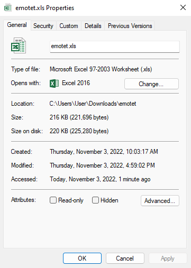The width and height of the screenshot is (191, 268).
Task: Toggle the Hidden attribute checkbox
Action: 95,200
